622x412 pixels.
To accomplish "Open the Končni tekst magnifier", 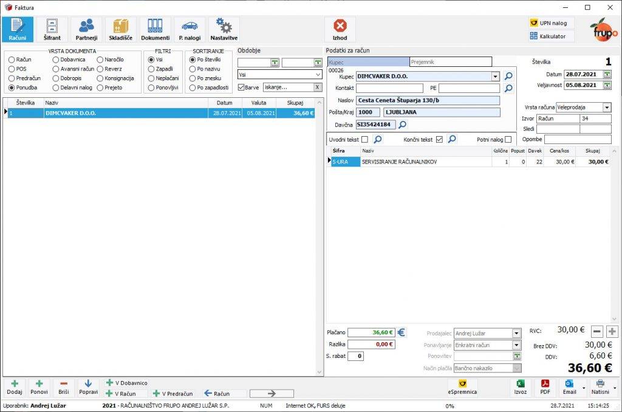I will point(452,139).
